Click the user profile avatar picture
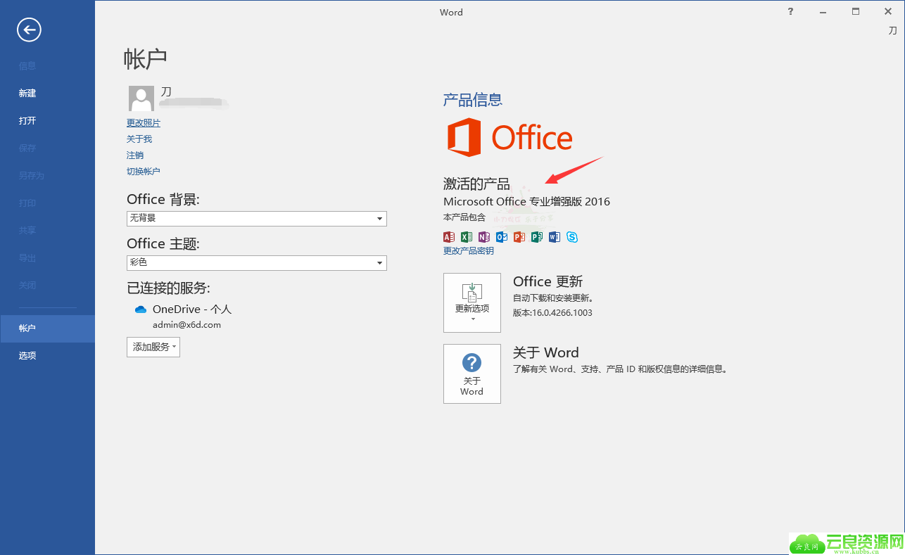The image size is (905, 555). click(x=141, y=98)
